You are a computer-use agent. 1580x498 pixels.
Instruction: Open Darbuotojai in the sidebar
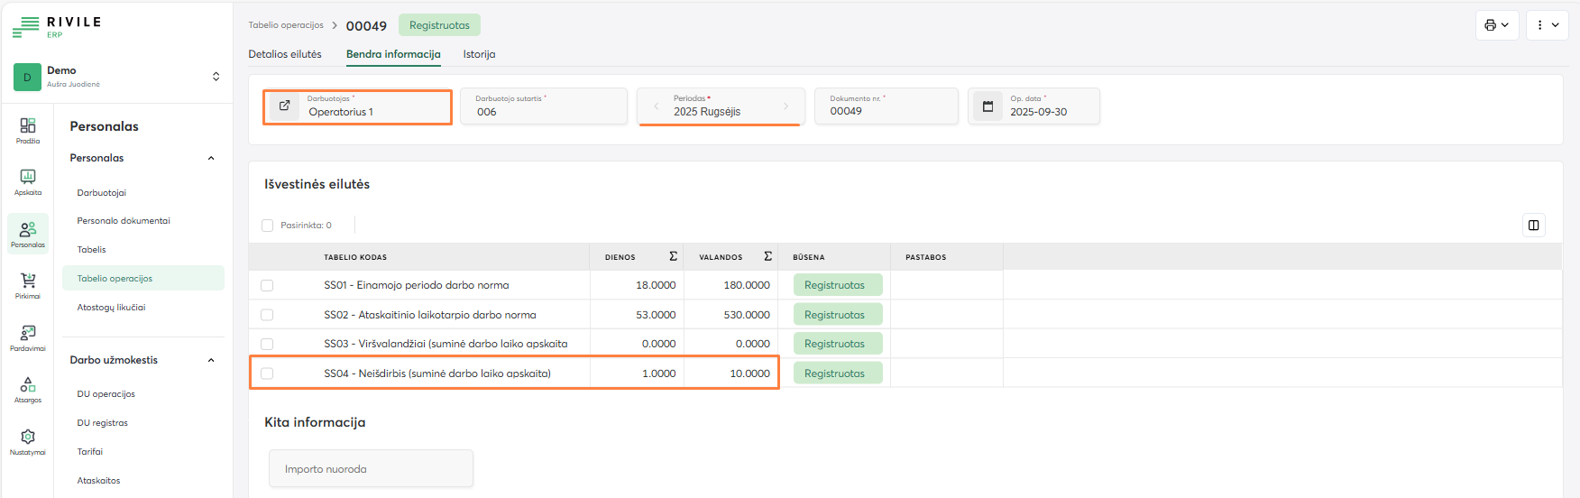tap(102, 193)
